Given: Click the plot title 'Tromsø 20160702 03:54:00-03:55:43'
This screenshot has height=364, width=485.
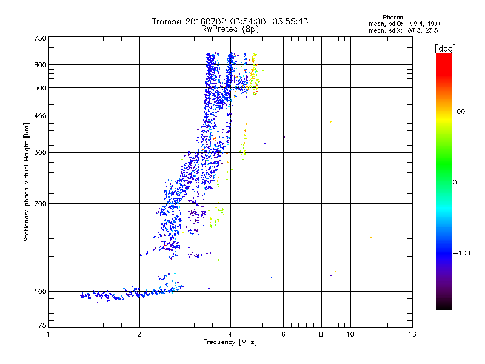Looking at the screenshot, I should pyautogui.click(x=230, y=21).
